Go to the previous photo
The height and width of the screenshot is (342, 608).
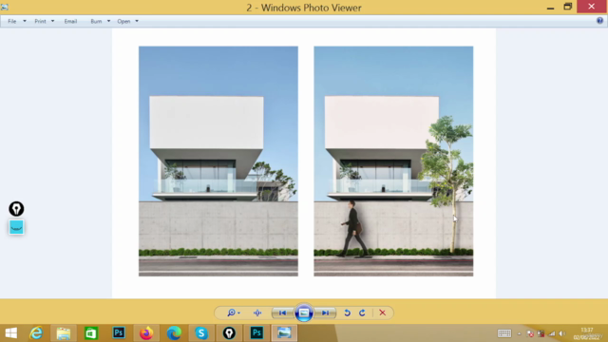point(282,313)
